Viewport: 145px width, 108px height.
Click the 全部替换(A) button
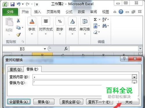pyautogui.click(x=19, y=102)
